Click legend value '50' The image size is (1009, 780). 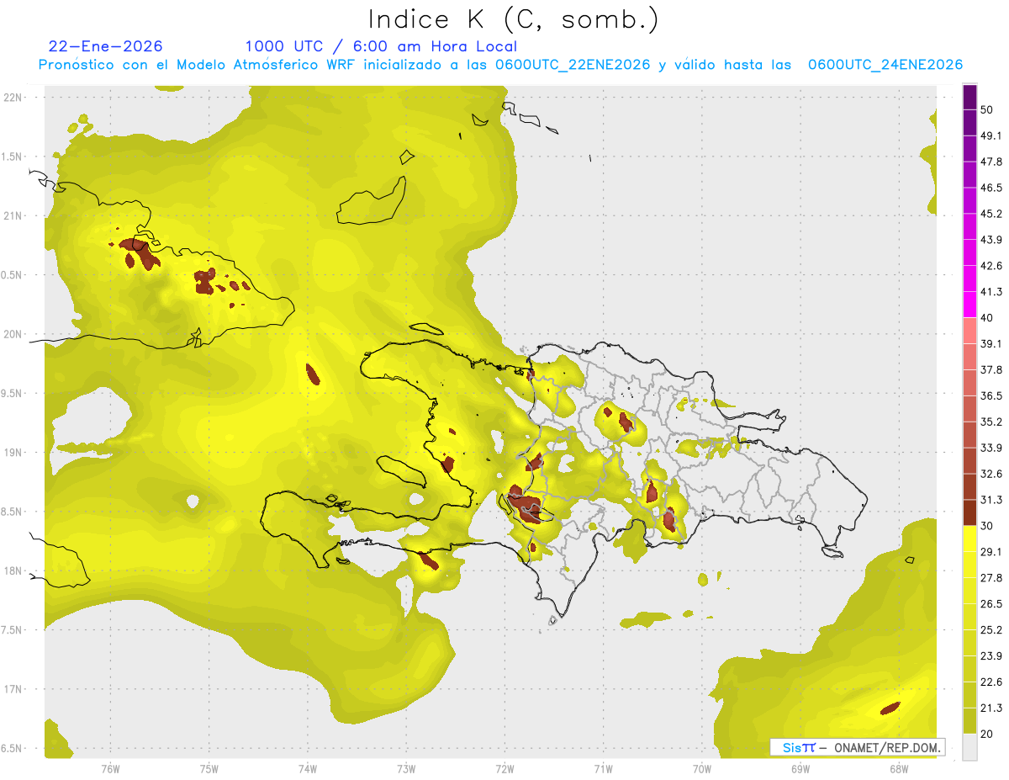(x=987, y=109)
